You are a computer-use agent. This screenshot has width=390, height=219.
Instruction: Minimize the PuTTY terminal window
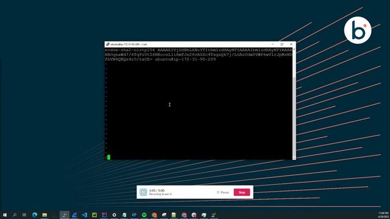coord(272,44)
